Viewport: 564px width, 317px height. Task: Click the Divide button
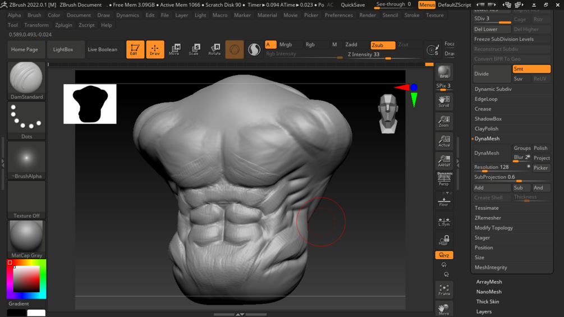492,73
